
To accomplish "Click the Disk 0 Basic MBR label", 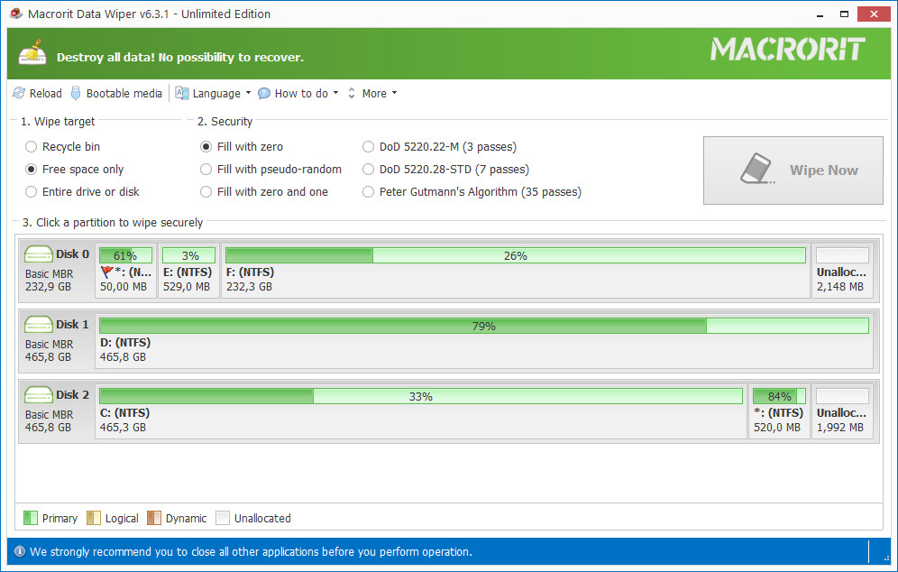I will [50, 274].
